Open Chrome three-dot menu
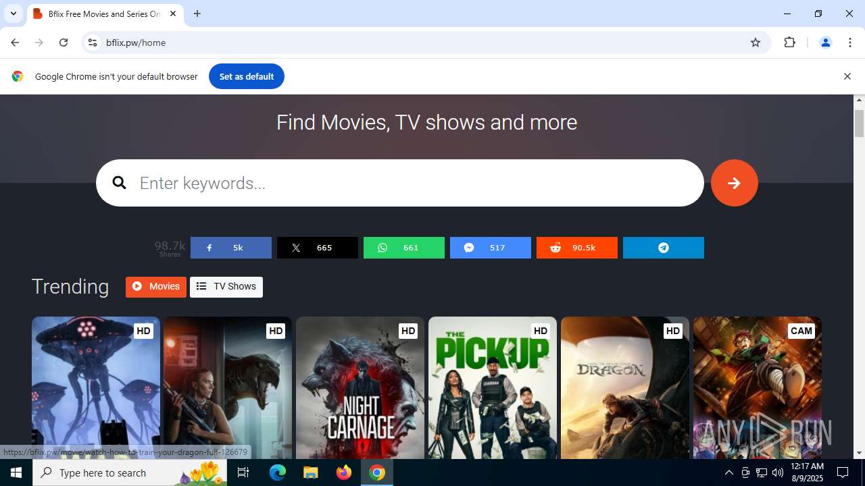Viewport: 865px width, 486px height. (x=850, y=43)
